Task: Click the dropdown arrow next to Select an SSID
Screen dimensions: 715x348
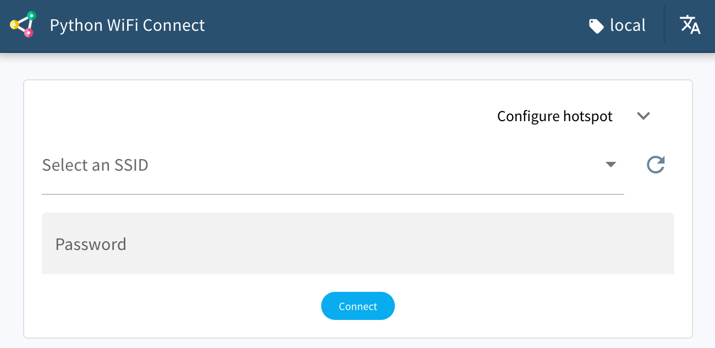Action: (610, 165)
